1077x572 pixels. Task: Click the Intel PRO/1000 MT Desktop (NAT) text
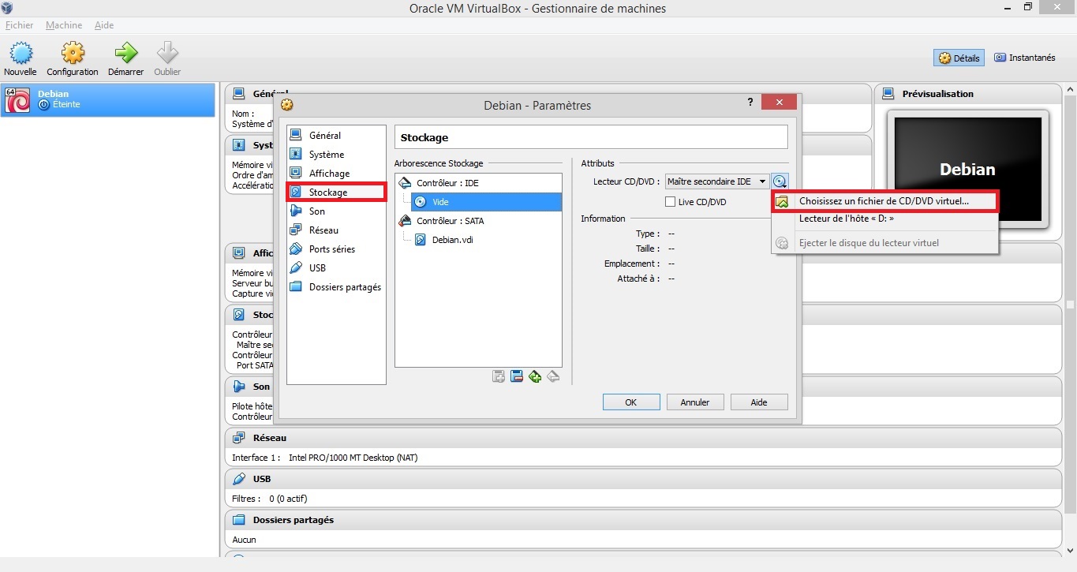tap(353, 458)
